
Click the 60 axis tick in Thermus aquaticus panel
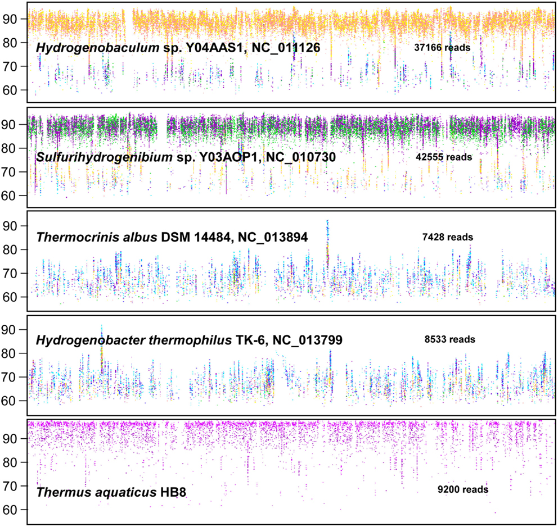pyautogui.click(x=10, y=510)
